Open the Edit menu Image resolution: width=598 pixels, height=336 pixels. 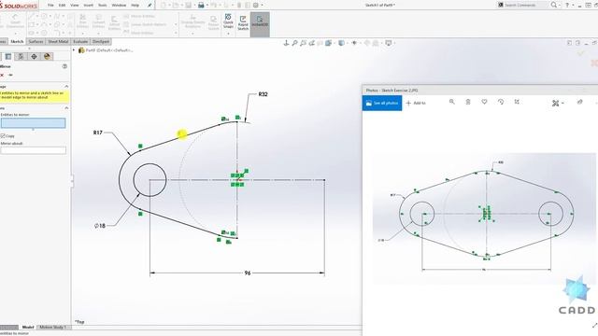(x=63, y=6)
